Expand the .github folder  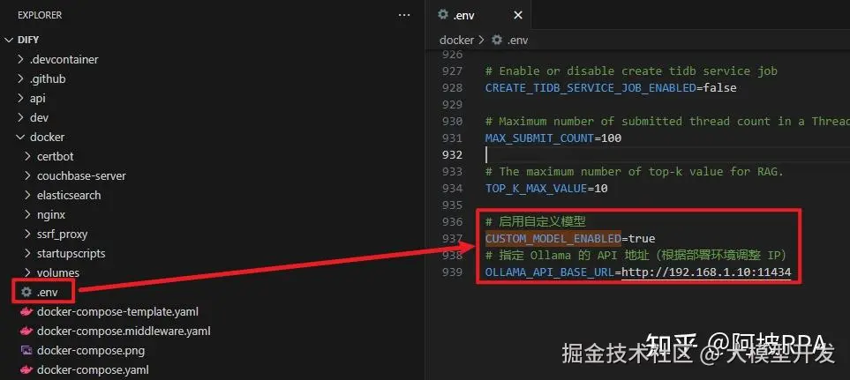point(20,78)
